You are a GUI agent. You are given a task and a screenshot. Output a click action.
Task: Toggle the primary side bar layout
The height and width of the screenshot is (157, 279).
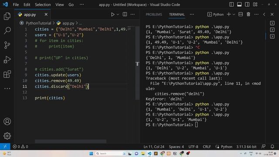(x=231, y=4)
